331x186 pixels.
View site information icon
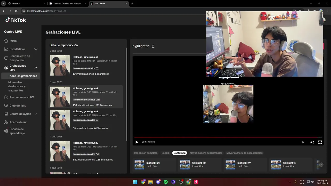click(24, 11)
